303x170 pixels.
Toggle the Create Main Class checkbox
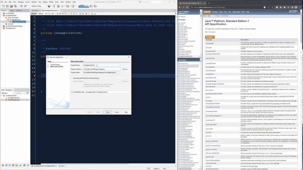coord(72,92)
